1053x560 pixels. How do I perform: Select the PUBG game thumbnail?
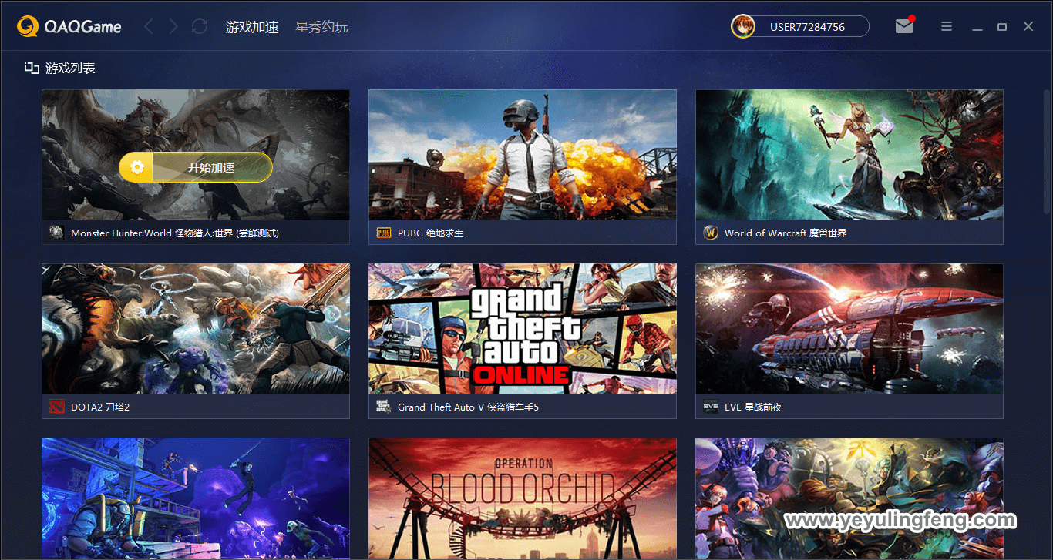coord(523,155)
